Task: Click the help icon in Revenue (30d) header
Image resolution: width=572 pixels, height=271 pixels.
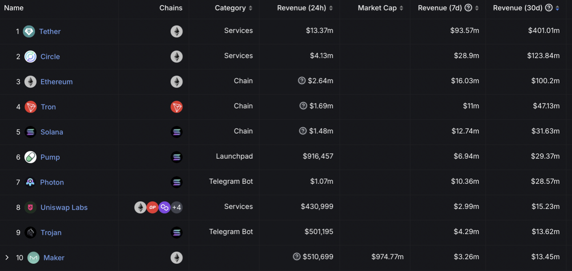Action: [549, 8]
